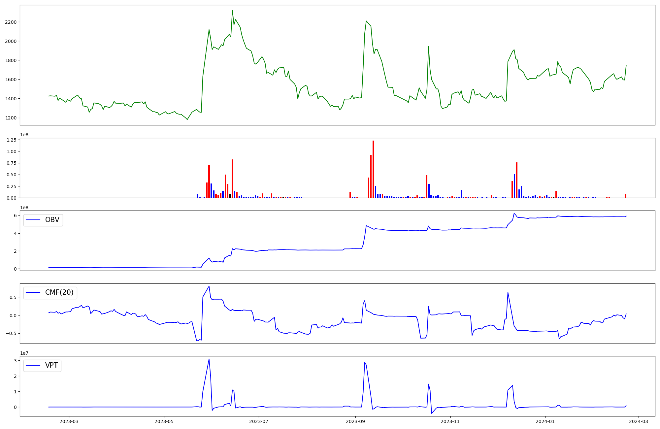Click the highest peak of the green price line
This screenshot has height=429, width=660.
[x=232, y=11]
